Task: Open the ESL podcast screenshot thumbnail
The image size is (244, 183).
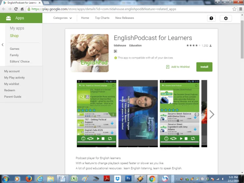Action: point(97,113)
